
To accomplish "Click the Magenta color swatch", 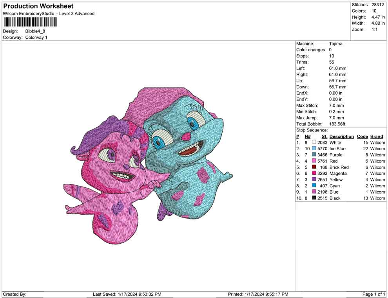I will tap(314, 173).
